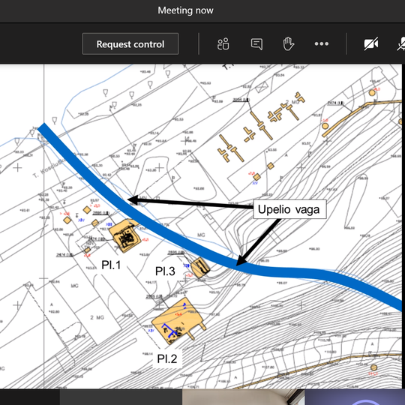
Task: Open the meeting chat icon
Action: coord(256,44)
